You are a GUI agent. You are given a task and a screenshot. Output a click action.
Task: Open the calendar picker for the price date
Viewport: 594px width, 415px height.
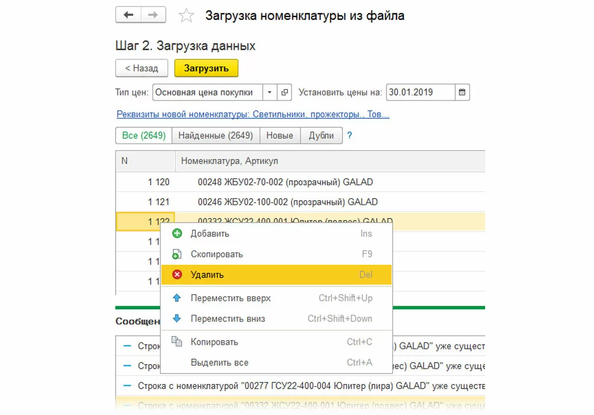coord(462,92)
